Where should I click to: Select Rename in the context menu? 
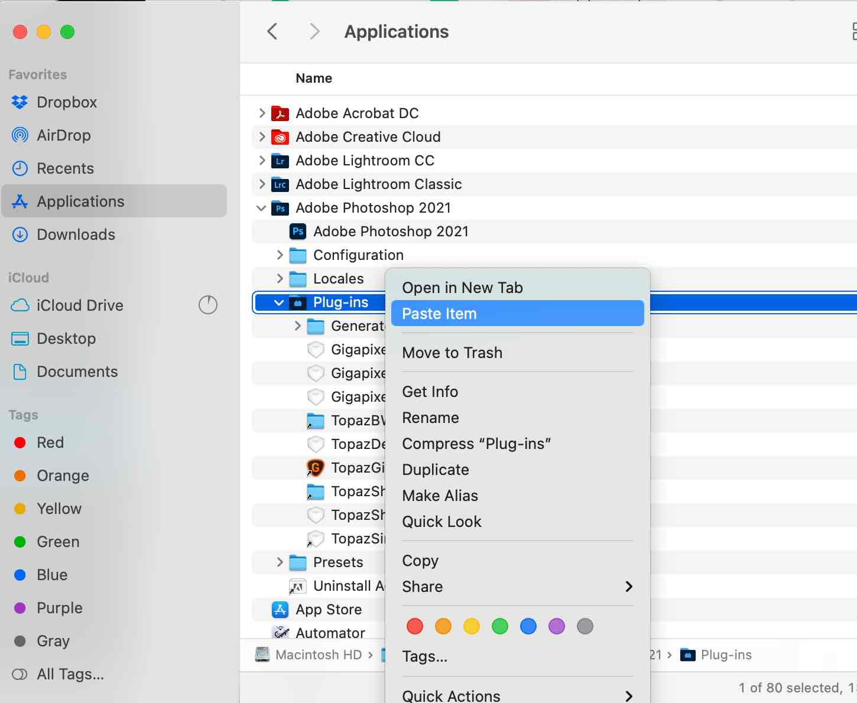point(517,418)
